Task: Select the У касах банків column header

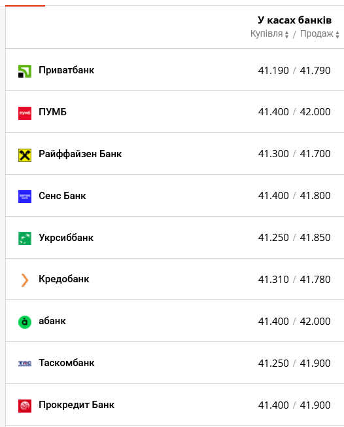Action: coord(294,20)
